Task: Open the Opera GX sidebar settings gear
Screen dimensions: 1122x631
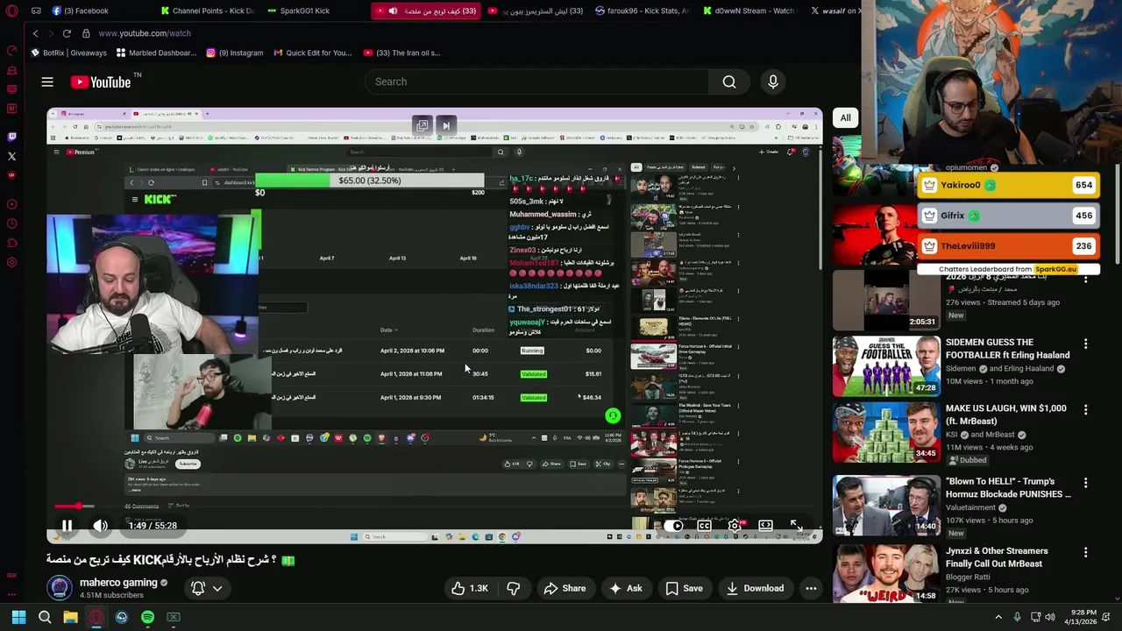Action: [11, 262]
